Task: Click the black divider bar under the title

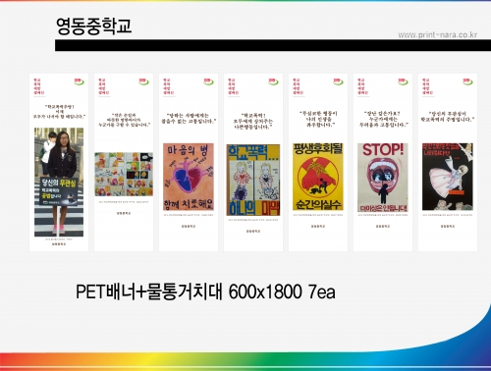Action: [x=273, y=45]
